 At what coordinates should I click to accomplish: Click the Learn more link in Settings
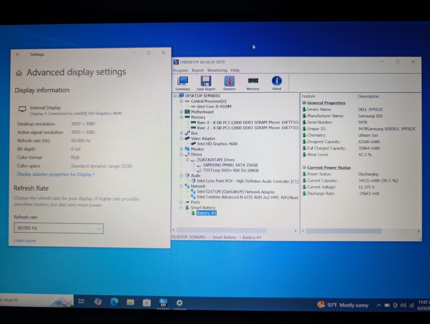[x=25, y=241]
